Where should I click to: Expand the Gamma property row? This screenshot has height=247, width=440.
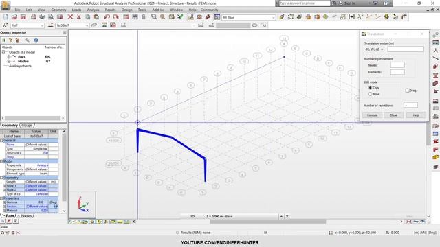5,202
